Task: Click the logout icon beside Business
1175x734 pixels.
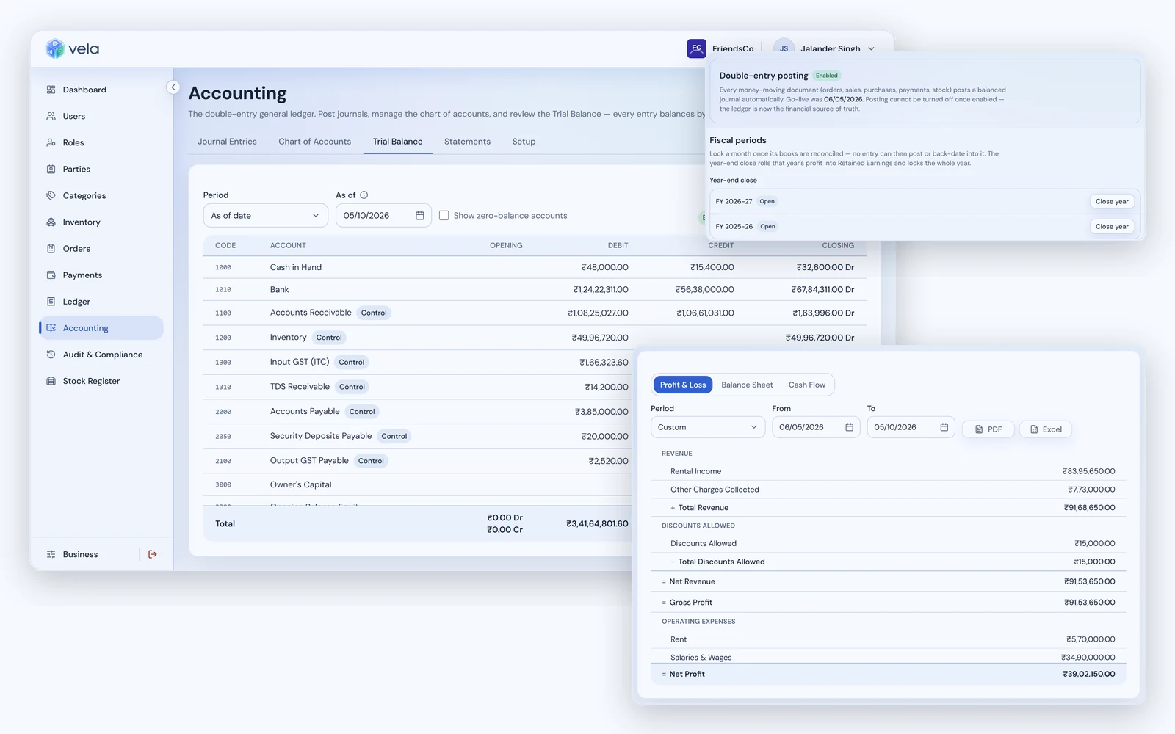Action: coord(153,554)
